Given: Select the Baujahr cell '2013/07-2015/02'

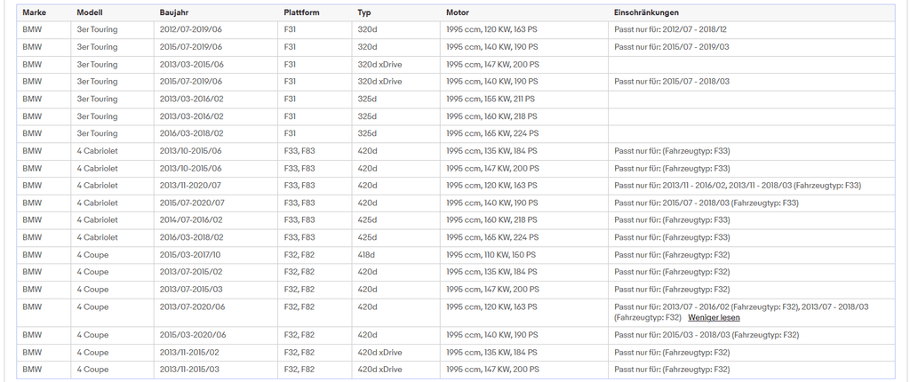Looking at the screenshot, I should click(191, 272).
